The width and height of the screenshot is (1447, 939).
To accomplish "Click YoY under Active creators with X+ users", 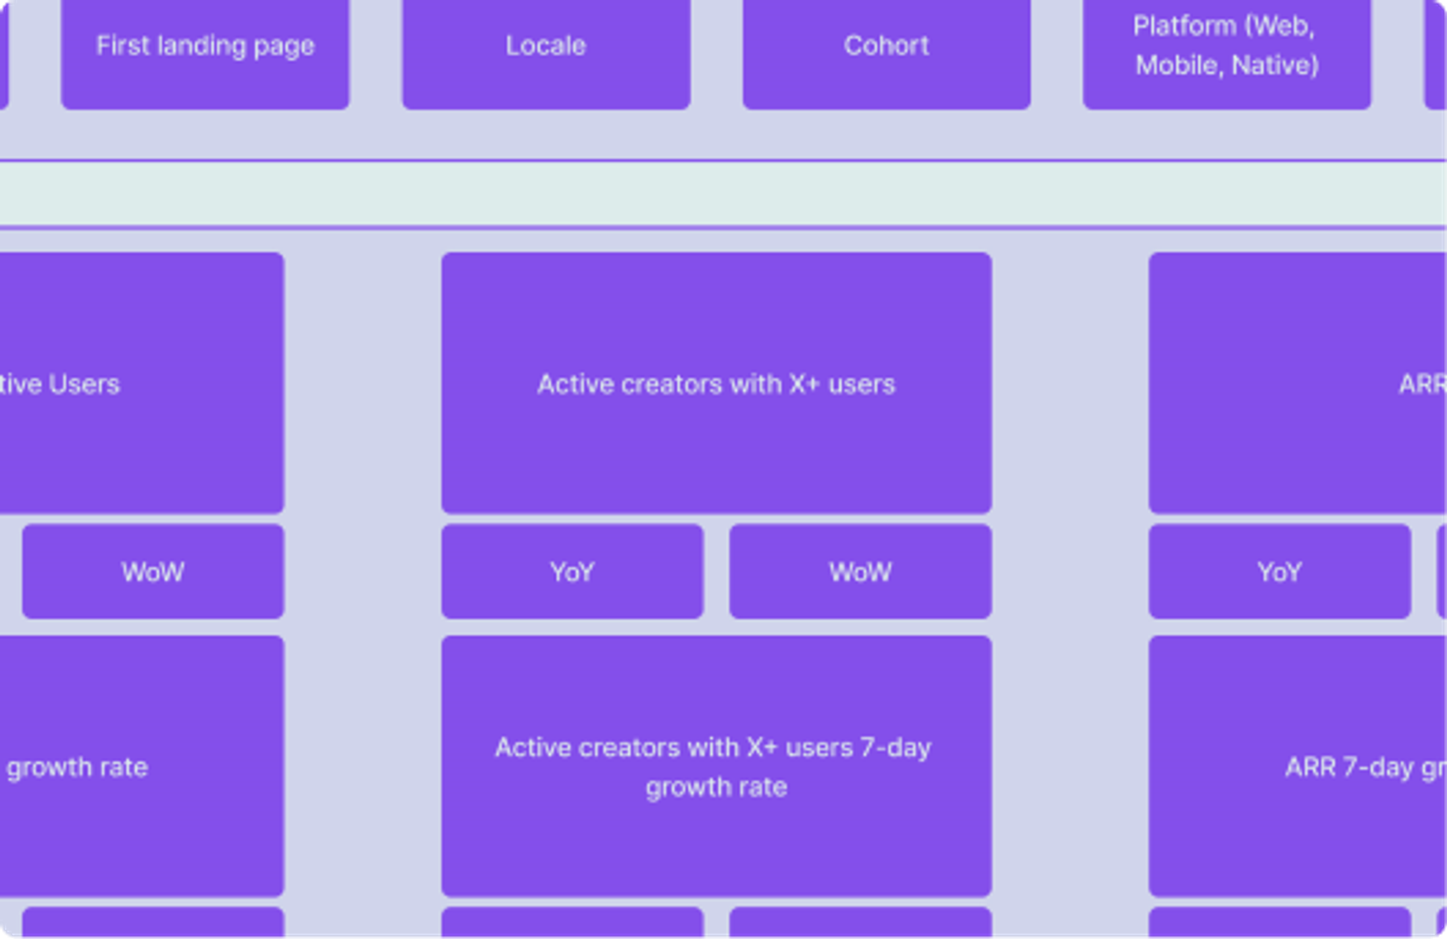I will (572, 571).
